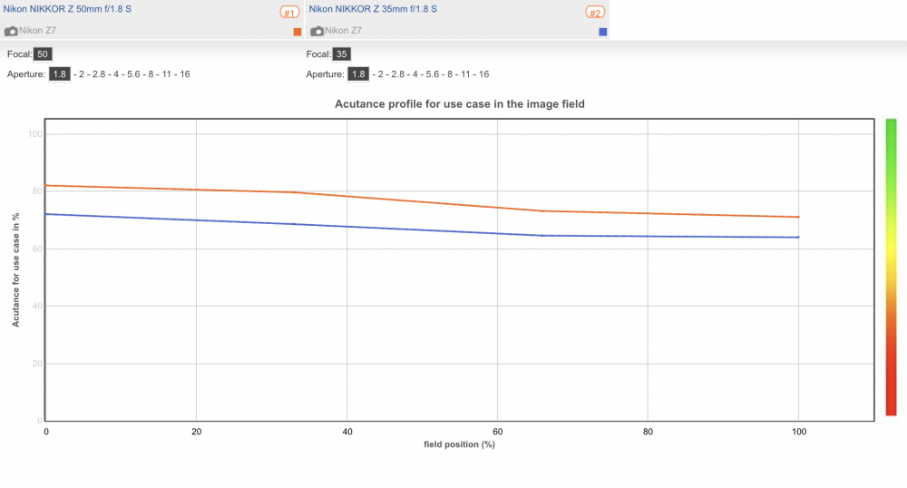This screenshot has height=488, width=907.
Task: Select aperture 16 for the 50mm lens
Action: coord(184,74)
